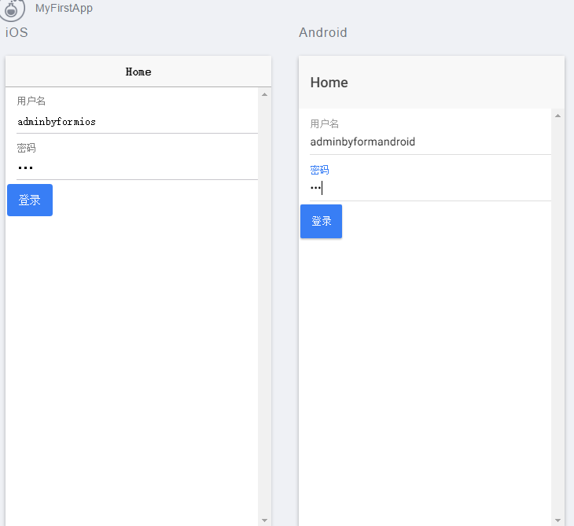
Task: Focus the iOS password field
Action: (138, 168)
